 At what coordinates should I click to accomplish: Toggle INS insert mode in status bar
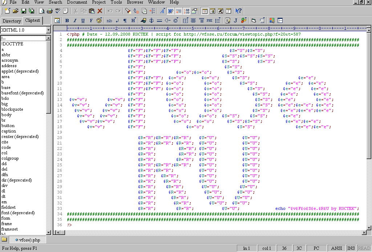click(x=351, y=248)
